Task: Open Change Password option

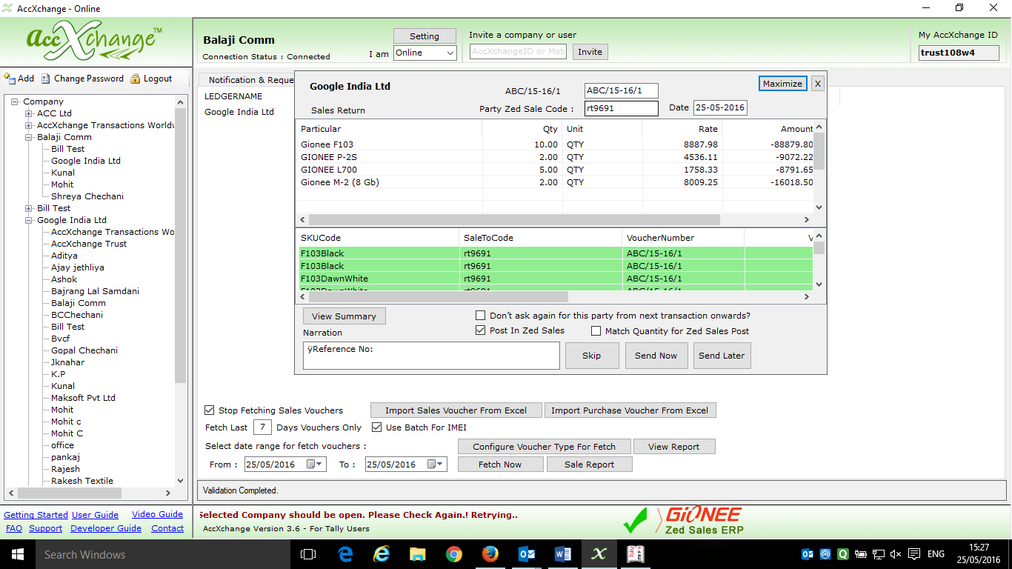Action: [83, 79]
